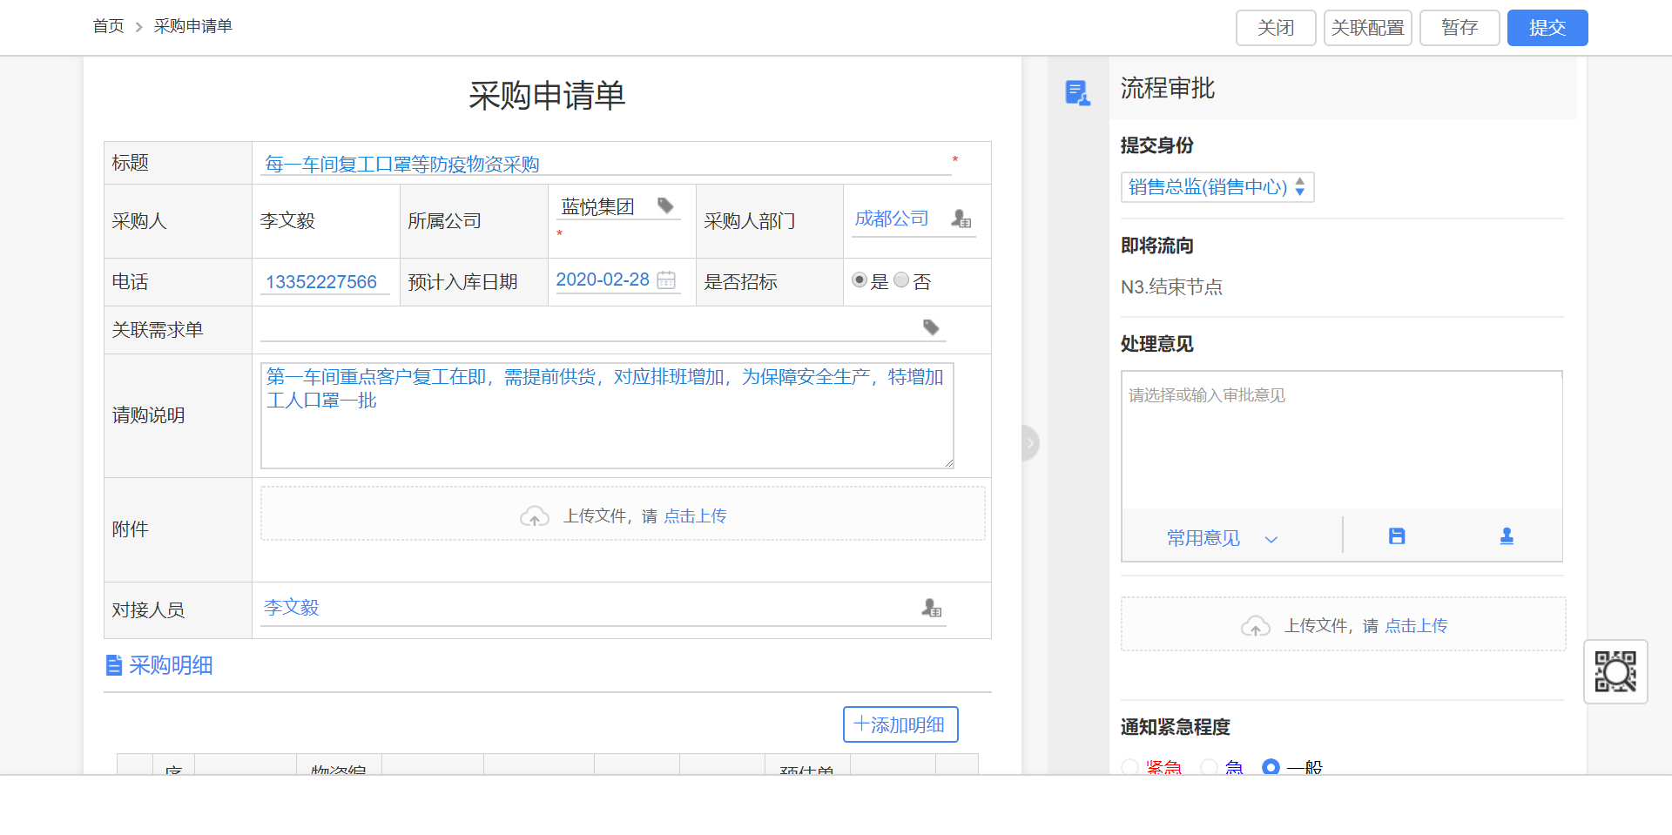Screen dimensions: 1672x835
Task: Click the 标题 input field
Action: 606,164
